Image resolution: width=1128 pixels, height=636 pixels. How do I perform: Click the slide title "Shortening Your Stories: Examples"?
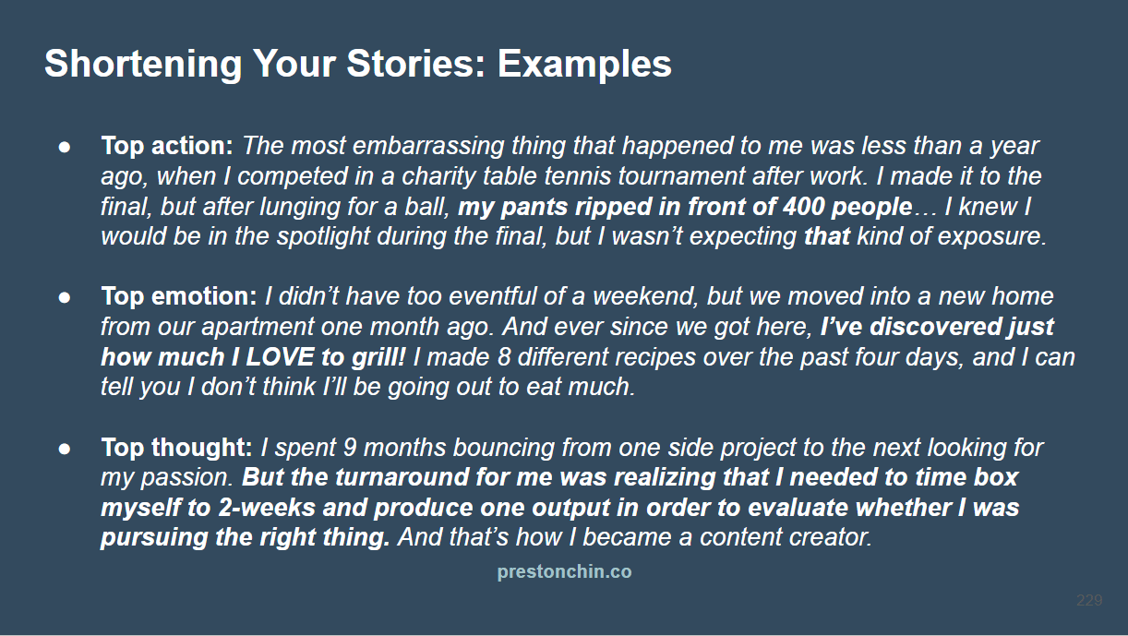click(357, 64)
